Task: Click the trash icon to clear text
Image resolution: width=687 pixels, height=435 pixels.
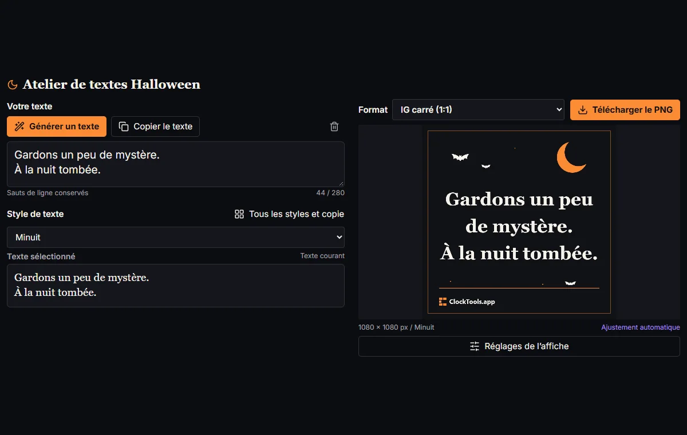Action: (334, 126)
